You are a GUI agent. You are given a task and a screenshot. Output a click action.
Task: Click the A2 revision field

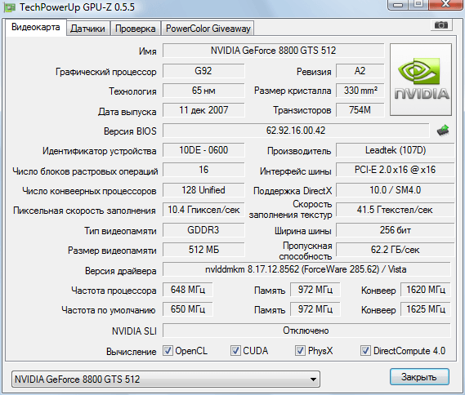click(x=360, y=71)
